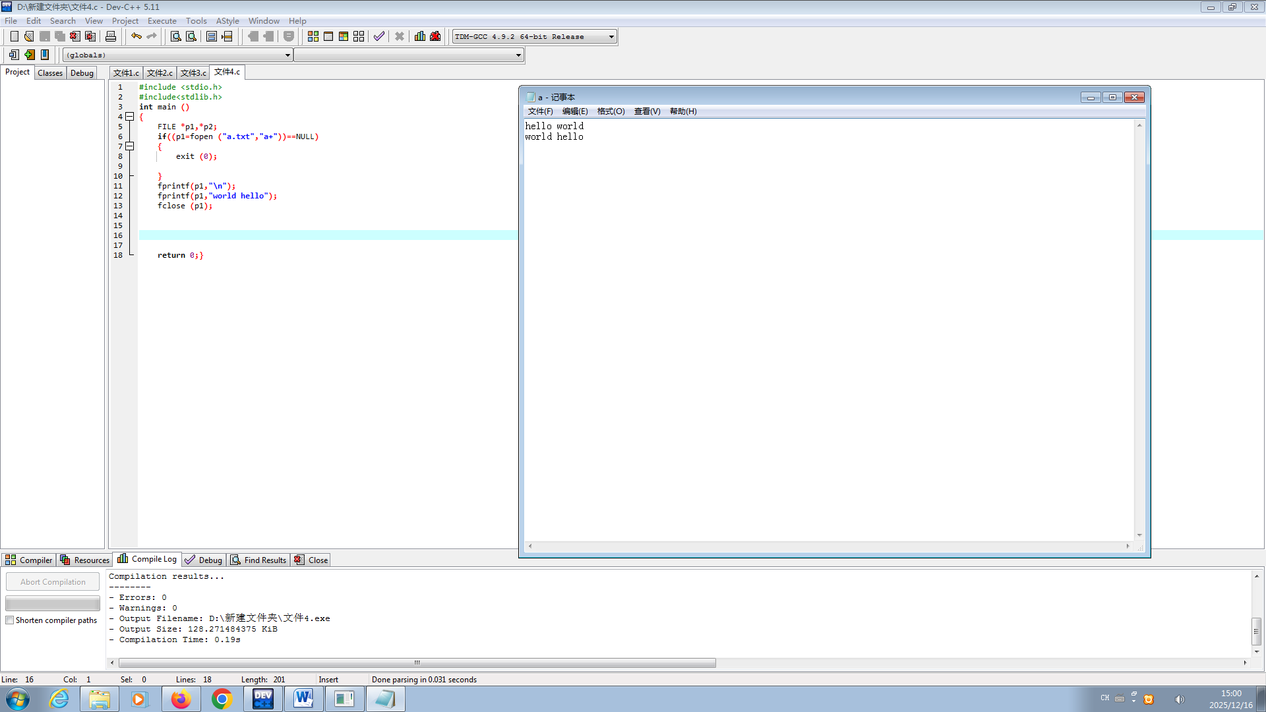Expand the (globals) scope dropdown
The image size is (1266, 712).
click(287, 55)
